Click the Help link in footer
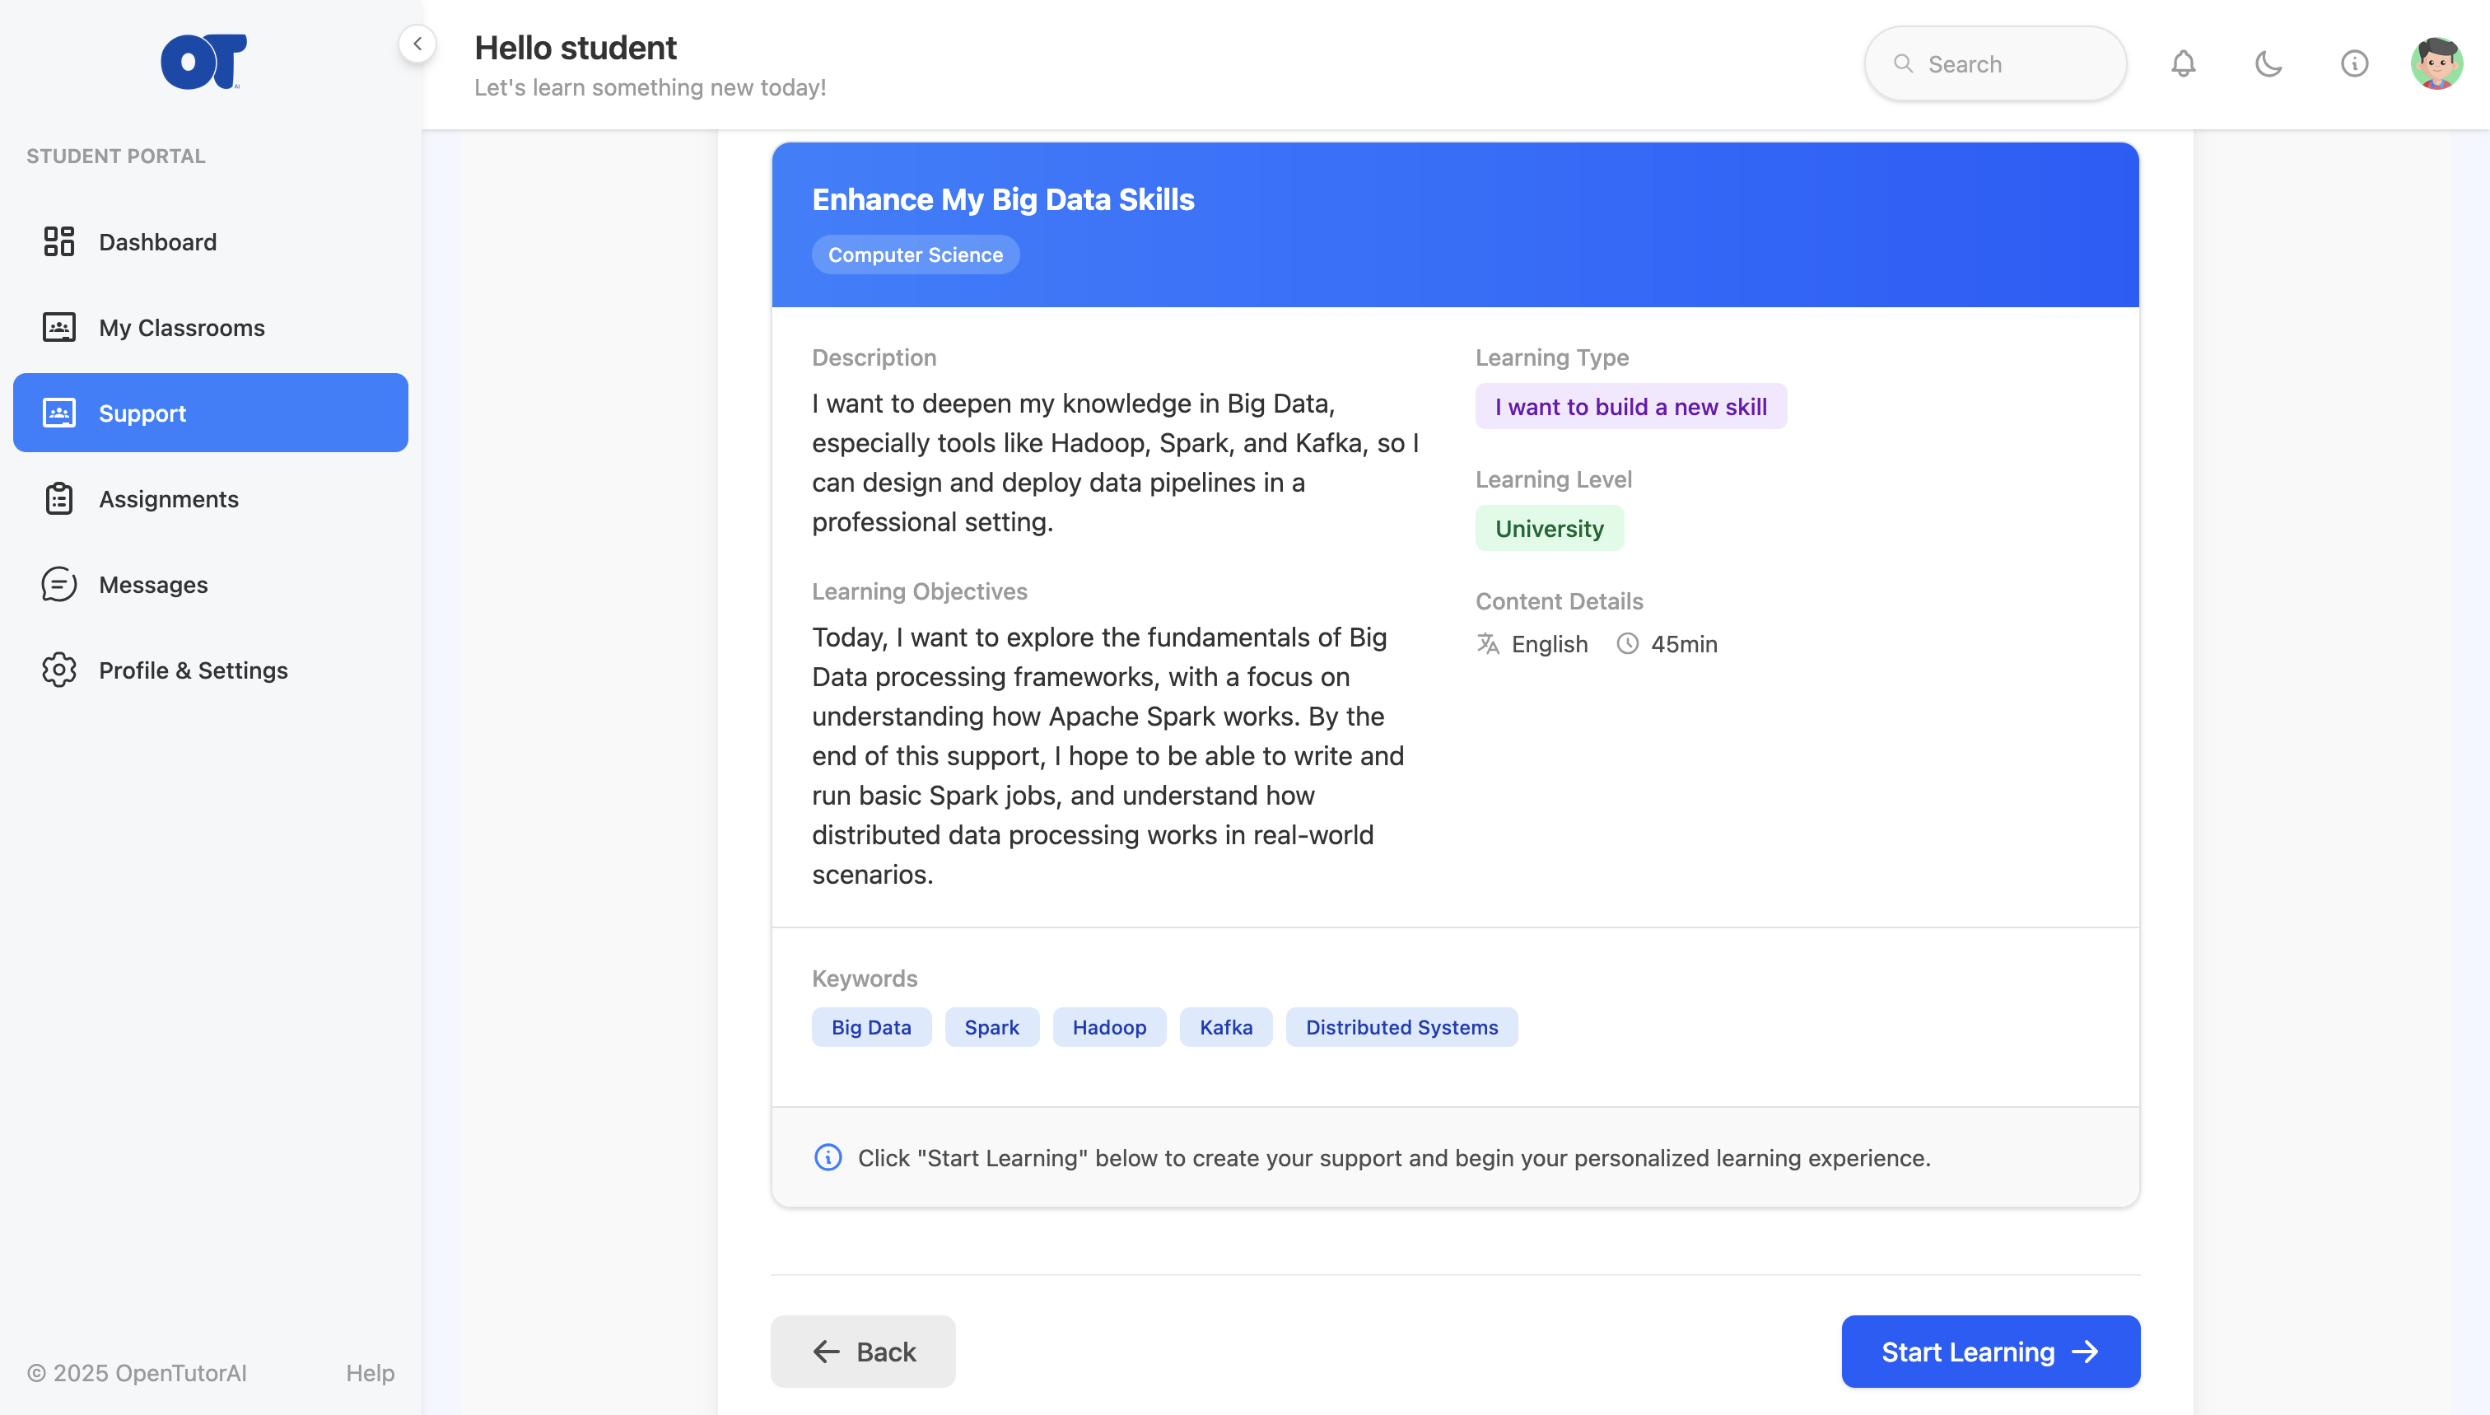This screenshot has width=2490, height=1415. [371, 1372]
